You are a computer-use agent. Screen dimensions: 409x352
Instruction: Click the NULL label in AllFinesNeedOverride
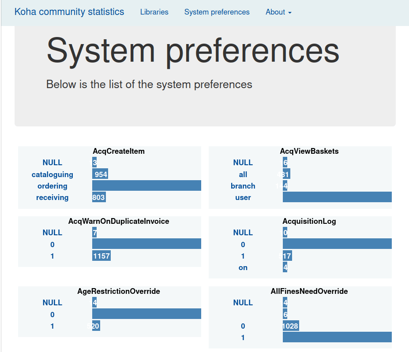coord(243,303)
